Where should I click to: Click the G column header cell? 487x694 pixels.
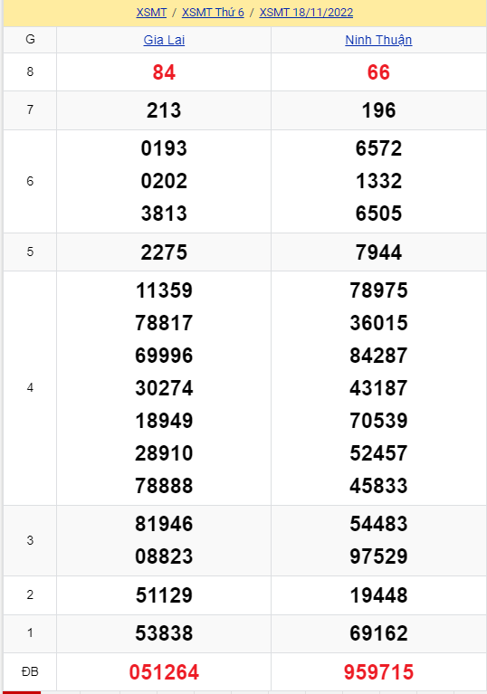[30, 40]
